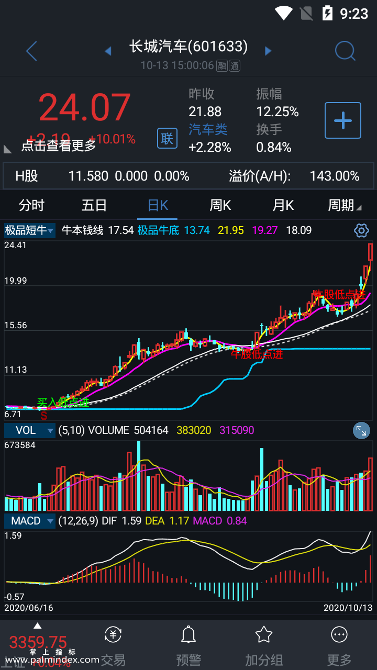Expand volume chart to fullscreen
The image size is (377, 670).
coord(361,430)
